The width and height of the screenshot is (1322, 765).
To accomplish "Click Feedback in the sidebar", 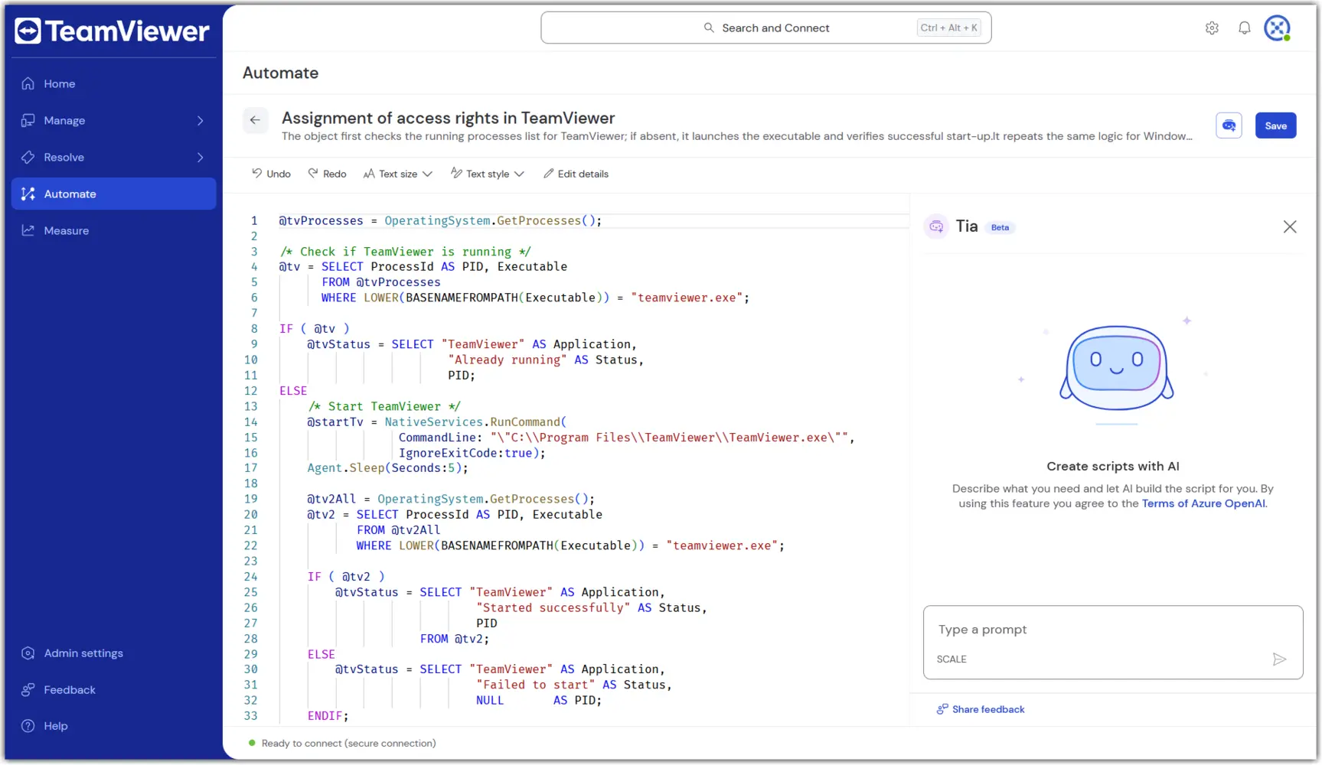I will click(x=113, y=689).
